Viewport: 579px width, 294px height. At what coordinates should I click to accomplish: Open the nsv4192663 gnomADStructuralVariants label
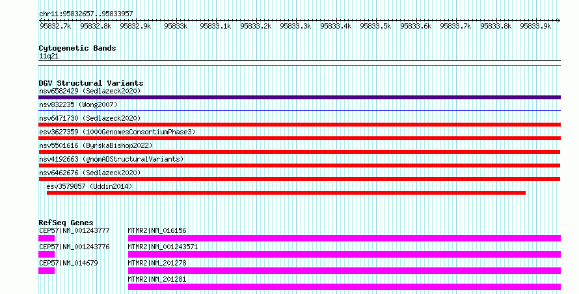point(111,159)
